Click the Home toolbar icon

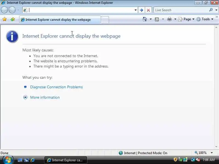click(145, 19)
